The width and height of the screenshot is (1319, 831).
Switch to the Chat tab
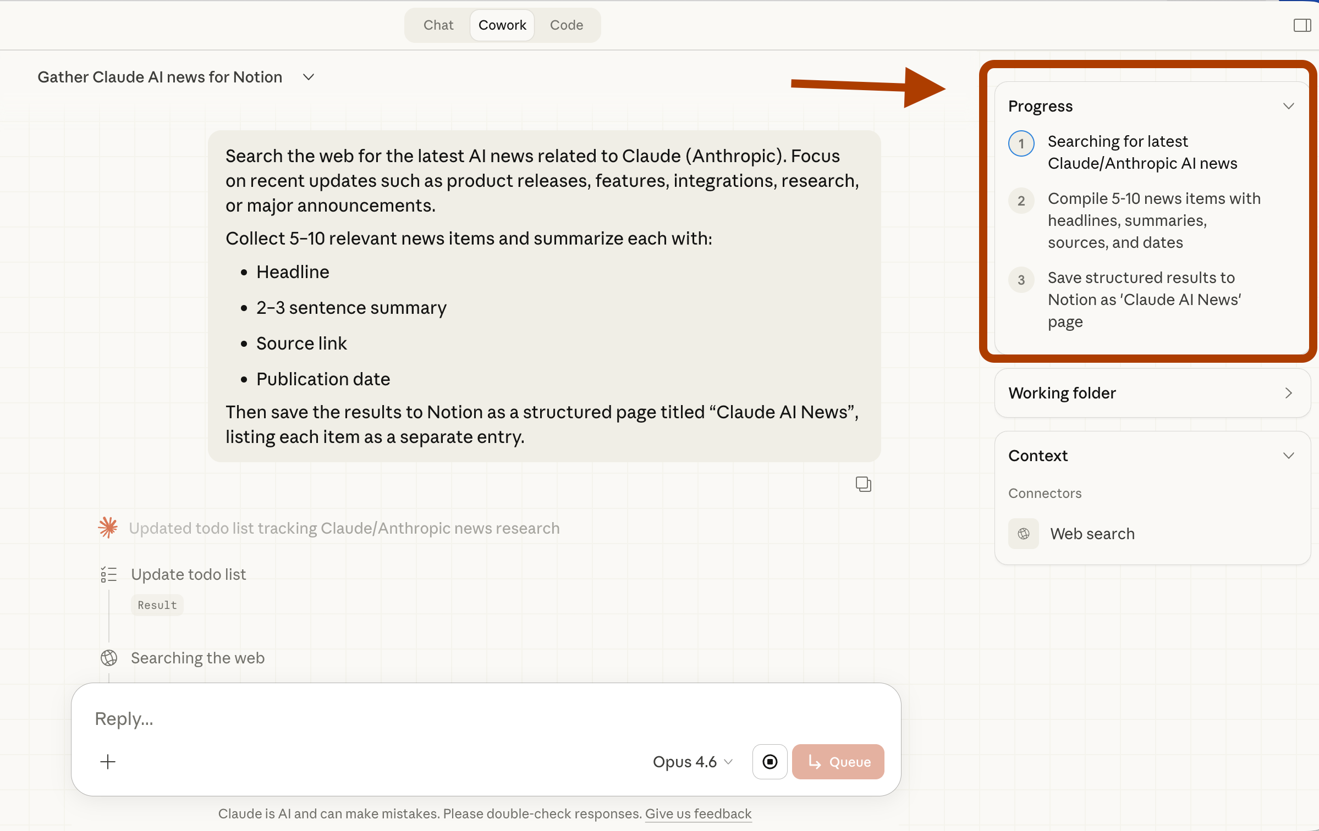tap(438, 25)
